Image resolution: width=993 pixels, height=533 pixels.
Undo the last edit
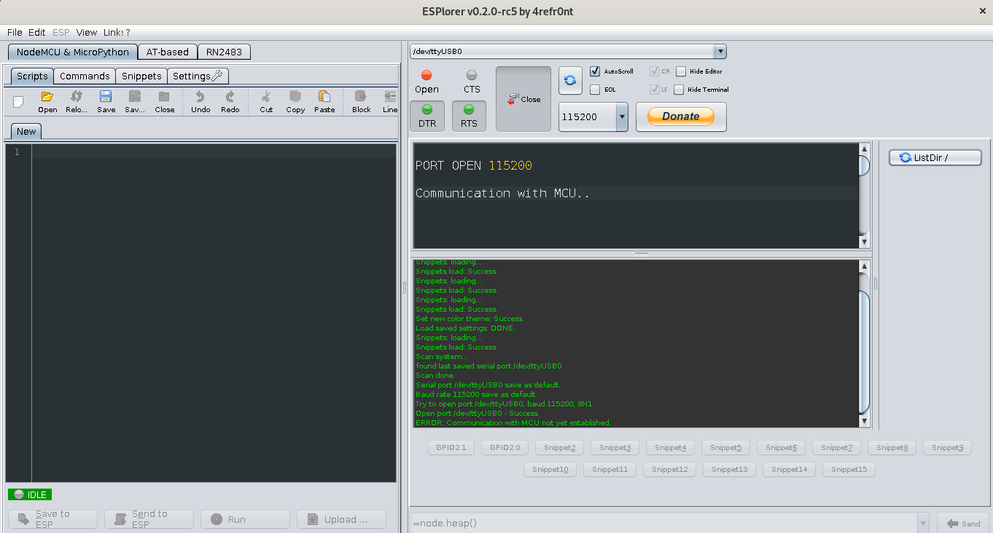coord(200,102)
